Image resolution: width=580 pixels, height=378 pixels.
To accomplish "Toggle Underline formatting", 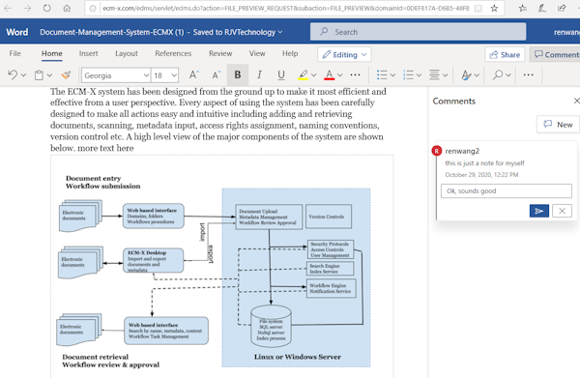I will click(x=281, y=75).
